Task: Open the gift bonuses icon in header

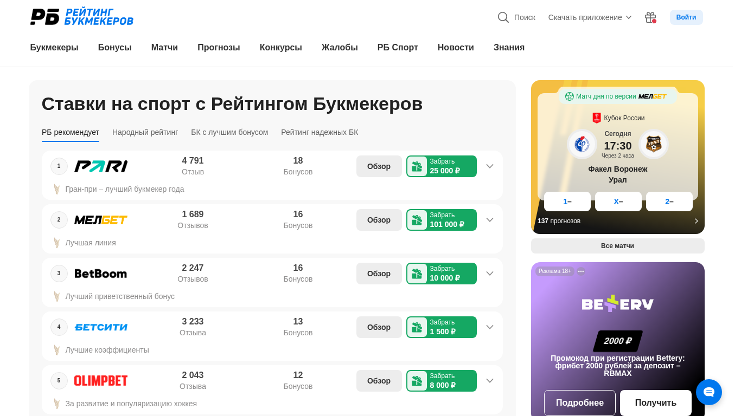Action: pyautogui.click(x=650, y=17)
